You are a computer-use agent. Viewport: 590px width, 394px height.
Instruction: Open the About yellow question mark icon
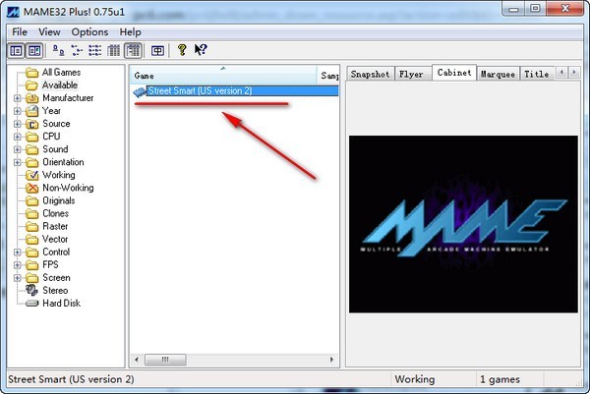[x=182, y=50]
